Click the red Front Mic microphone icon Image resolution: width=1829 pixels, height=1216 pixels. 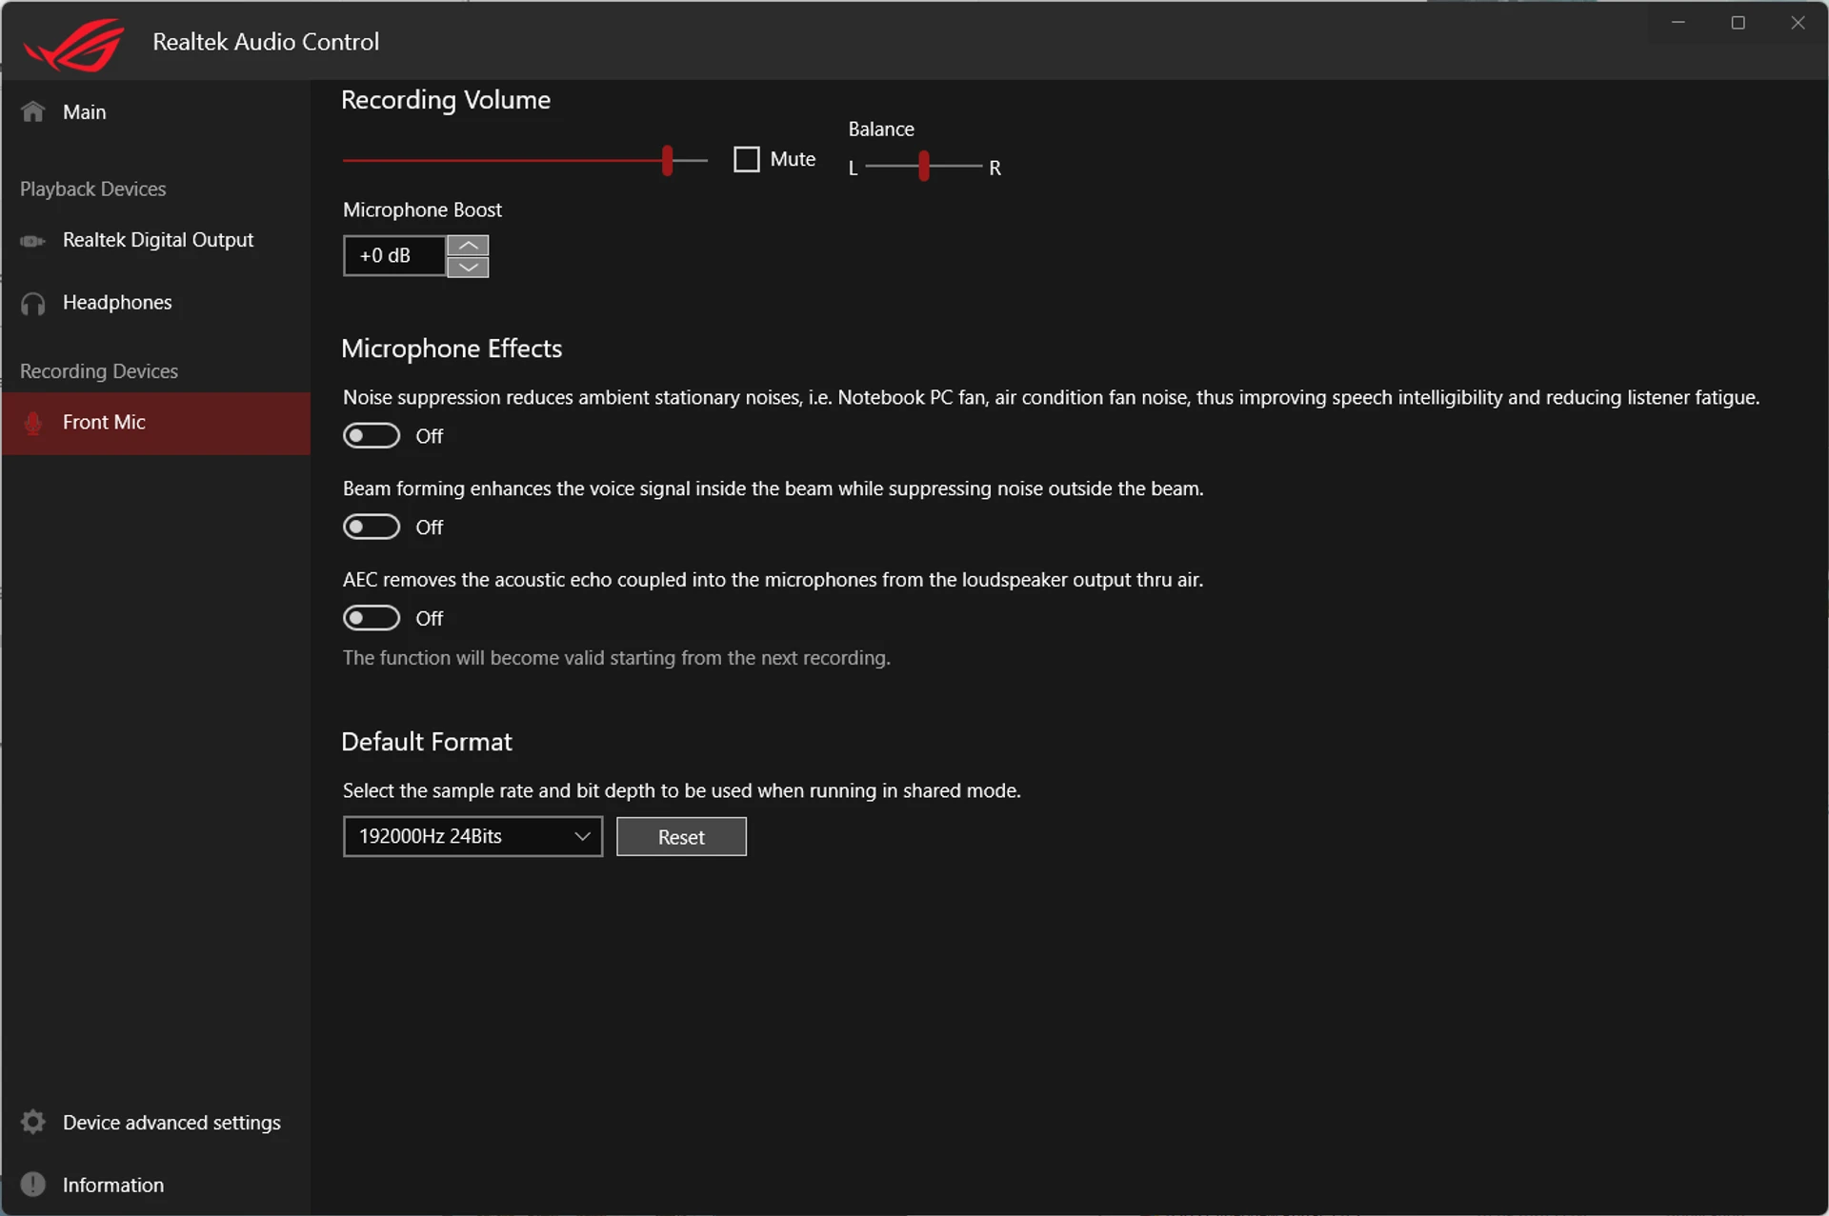point(33,423)
